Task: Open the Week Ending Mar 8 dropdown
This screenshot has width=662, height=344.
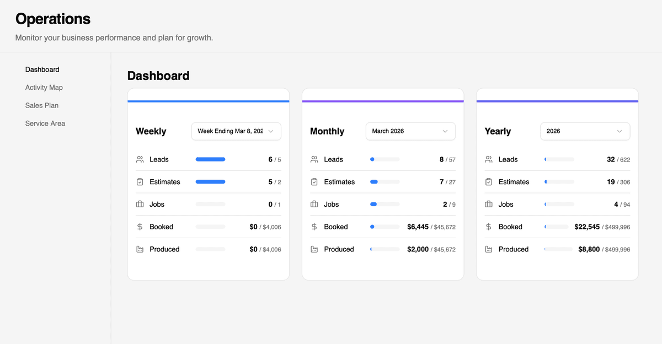Action: point(236,131)
